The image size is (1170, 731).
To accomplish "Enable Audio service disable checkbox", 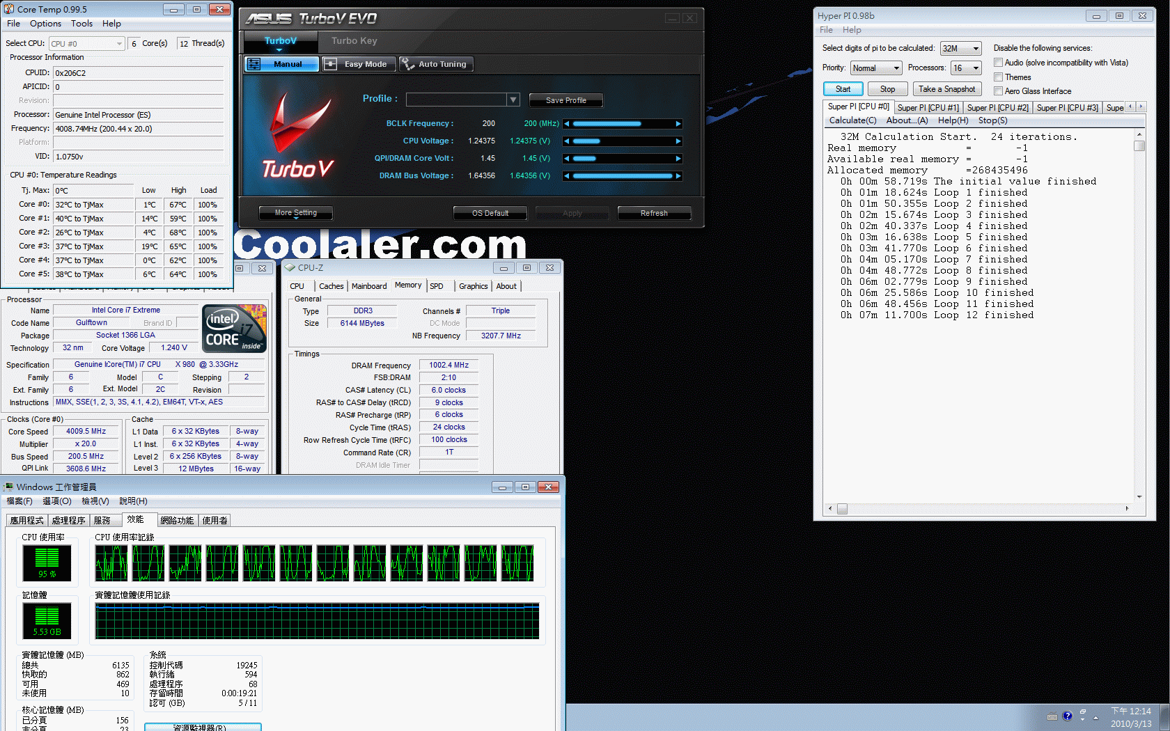I will point(998,63).
